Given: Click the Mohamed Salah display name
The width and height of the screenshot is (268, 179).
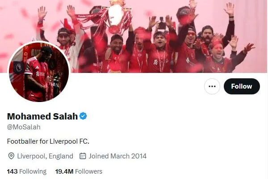Looking at the screenshot, I should click(x=42, y=116).
